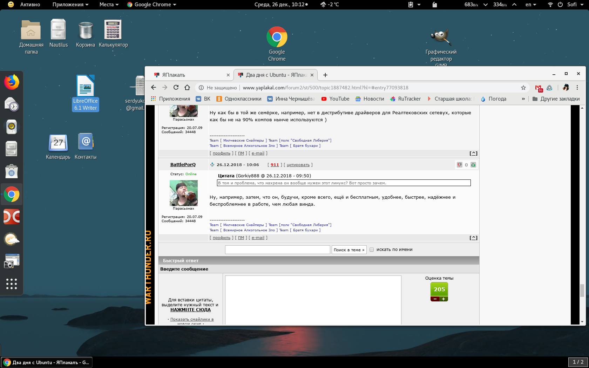Open the Software shopping bag dock icon

pos(12,171)
